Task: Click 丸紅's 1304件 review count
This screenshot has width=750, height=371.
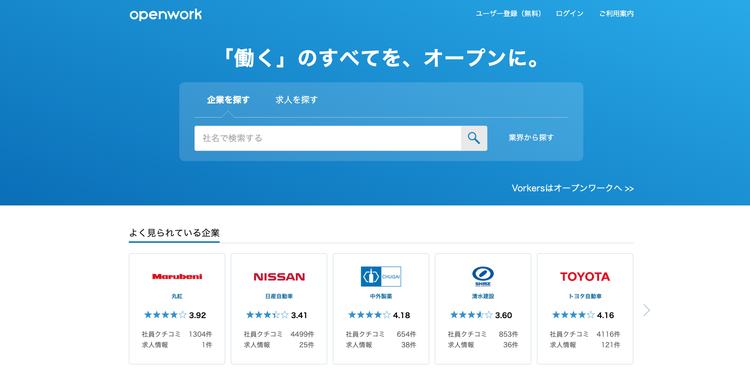Action: [x=201, y=334]
